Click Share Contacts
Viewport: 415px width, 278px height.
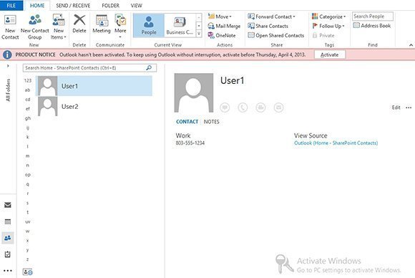point(268,26)
